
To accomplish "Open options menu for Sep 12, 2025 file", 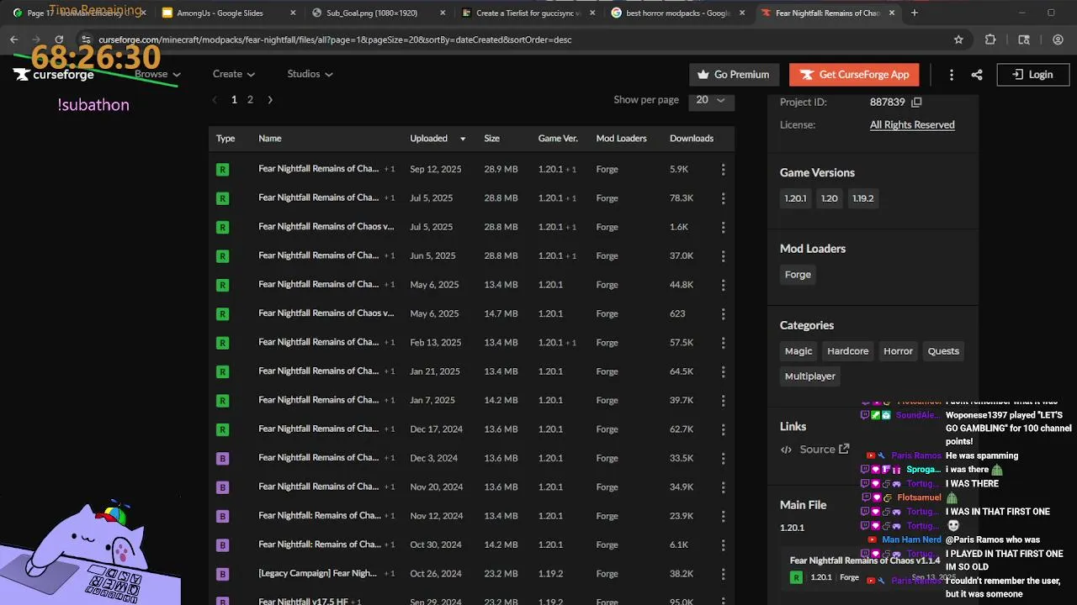I will click(723, 169).
